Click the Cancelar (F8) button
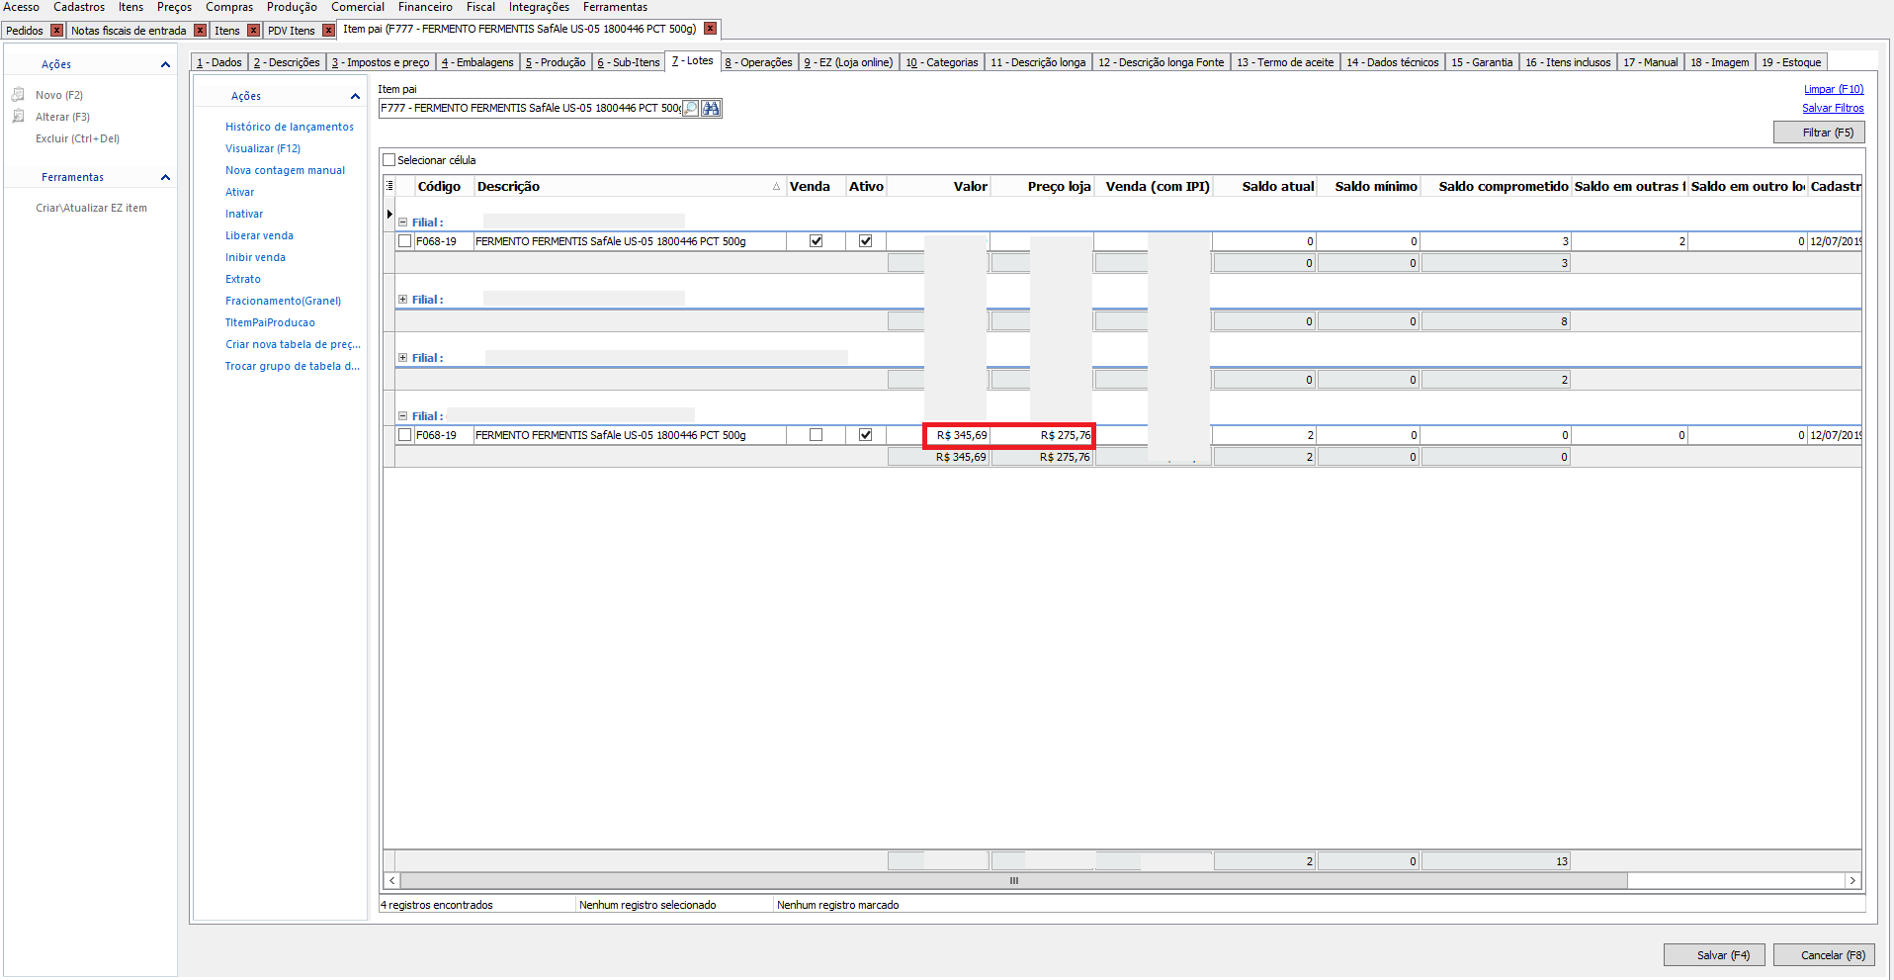 pos(1826,954)
